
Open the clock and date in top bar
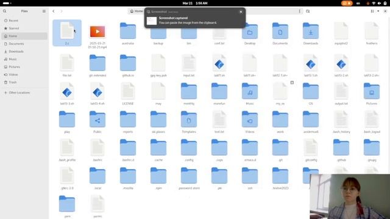coord(195,3)
